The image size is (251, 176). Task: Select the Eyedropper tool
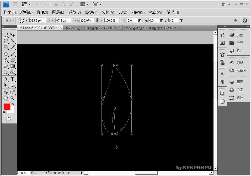click(13, 47)
